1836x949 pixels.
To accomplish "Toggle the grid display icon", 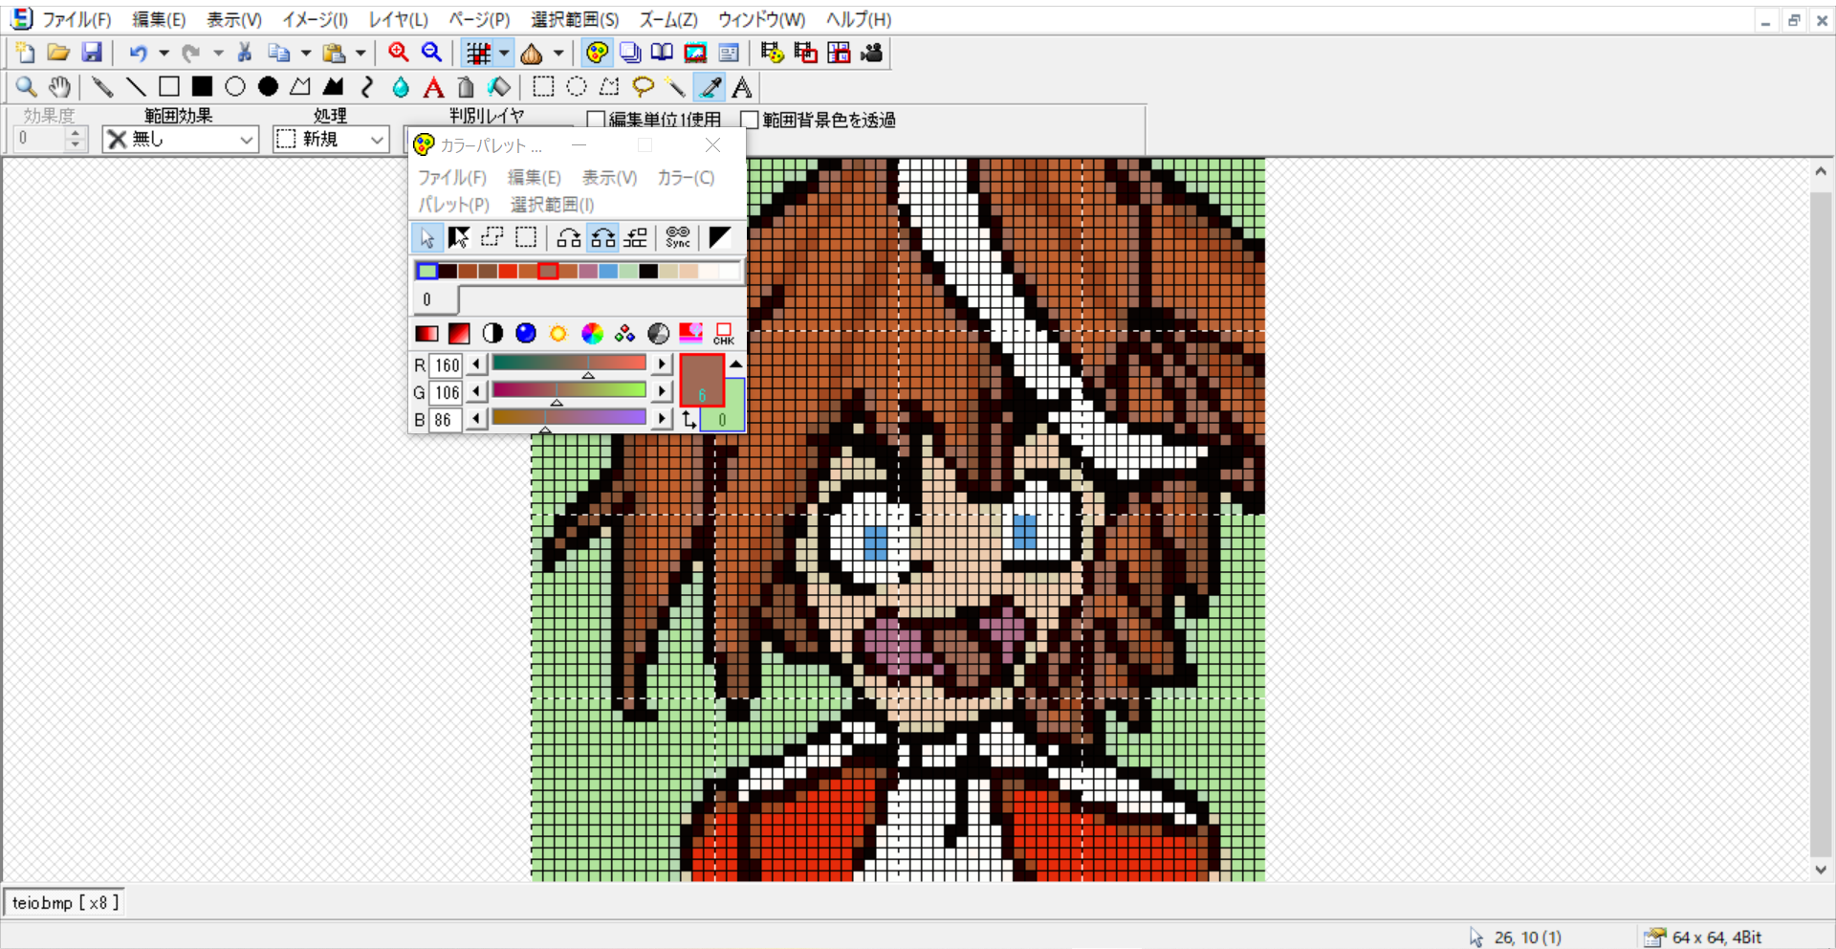I will (x=478, y=53).
